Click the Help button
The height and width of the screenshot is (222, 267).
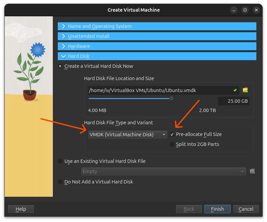pos(21,209)
